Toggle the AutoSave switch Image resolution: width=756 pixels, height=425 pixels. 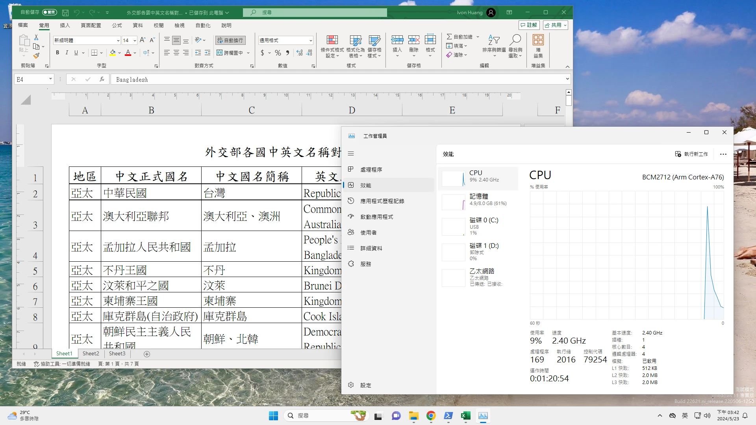tap(50, 13)
